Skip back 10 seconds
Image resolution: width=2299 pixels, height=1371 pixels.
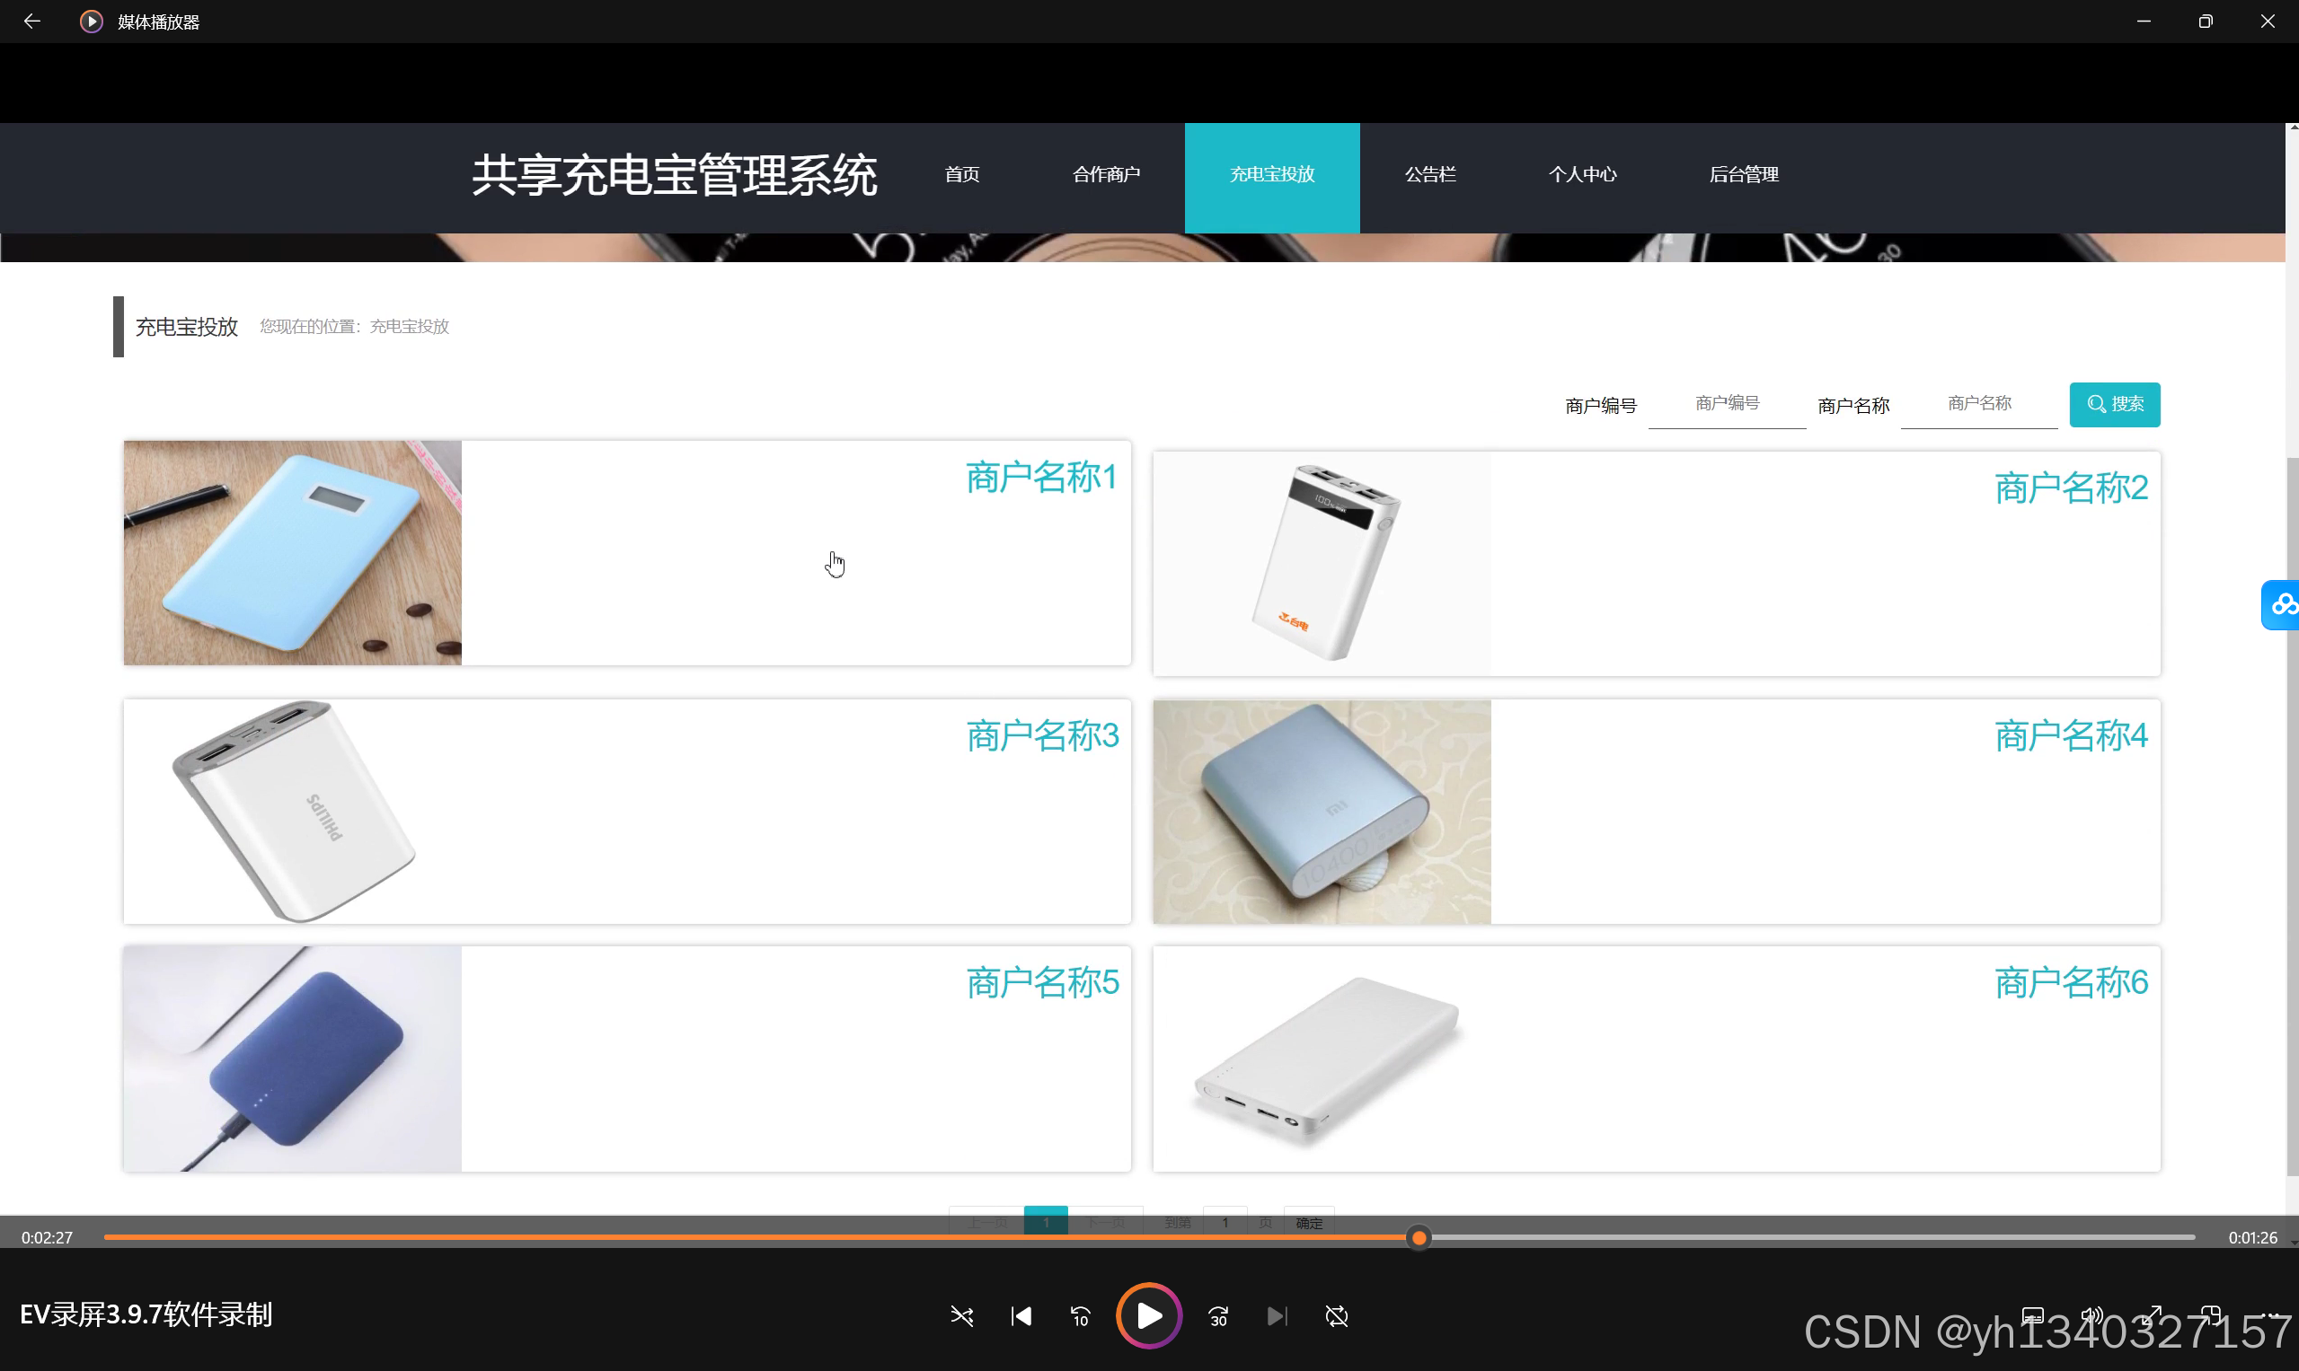[x=1080, y=1315]
